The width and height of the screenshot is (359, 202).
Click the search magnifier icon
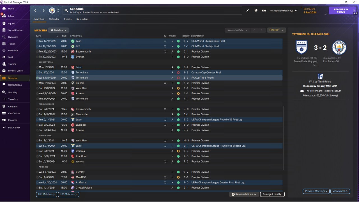pos(66,11)
